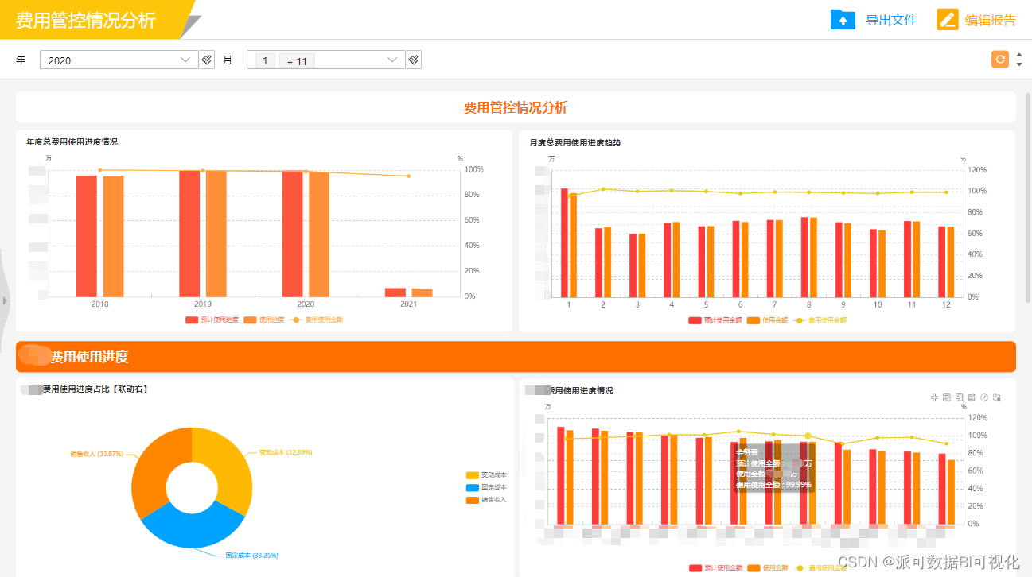1032x577 pixels.
Task: Clear the 年 filter with its eraser icon
Action: point(207,60)
